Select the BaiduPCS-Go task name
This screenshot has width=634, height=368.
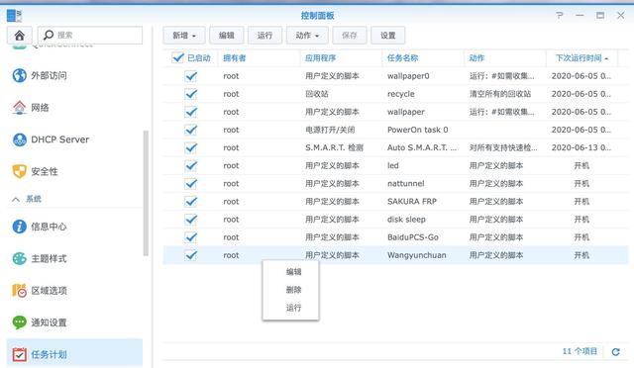tap(413, 237)
